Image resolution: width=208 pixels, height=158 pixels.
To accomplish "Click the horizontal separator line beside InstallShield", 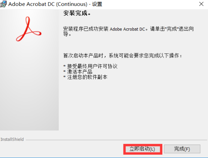I will [116, 140].
